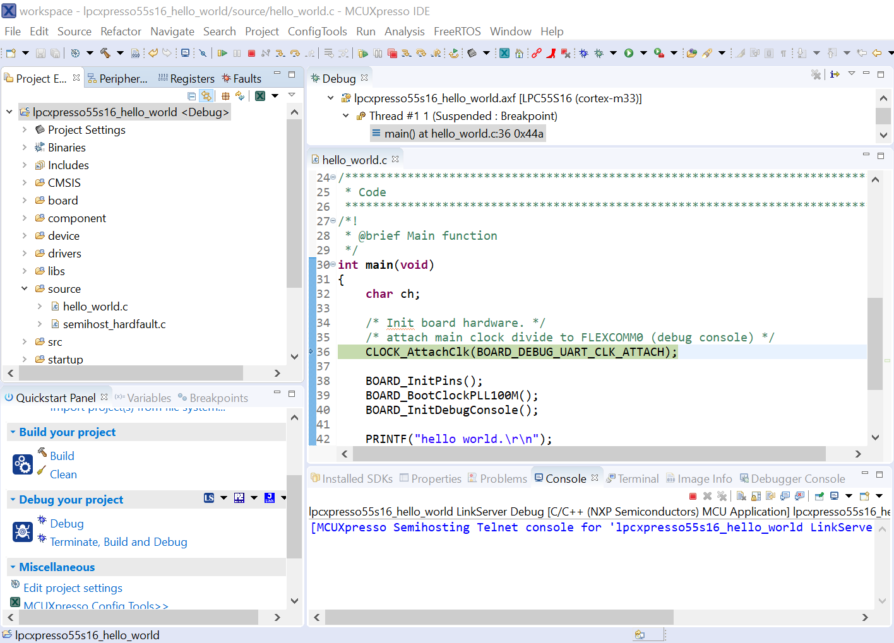Switch to the Debugger Console tab
Screen dimensions: 894x643
pyautogui.click(x=797, y=479)
